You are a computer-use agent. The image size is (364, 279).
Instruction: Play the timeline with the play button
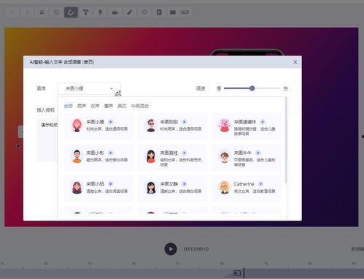pos(171,249)
